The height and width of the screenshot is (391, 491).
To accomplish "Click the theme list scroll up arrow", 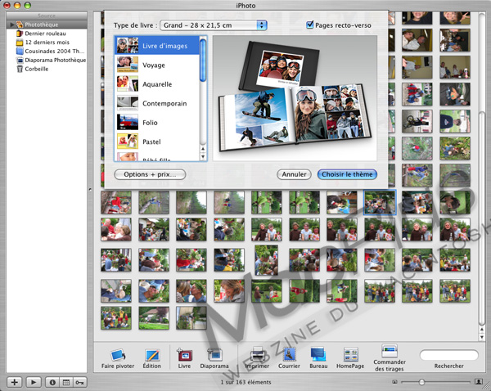I will (x=203, y=149).
